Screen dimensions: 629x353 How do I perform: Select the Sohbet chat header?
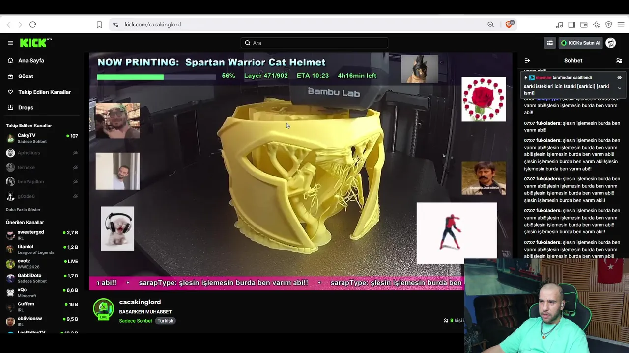click(x=573, y=61)
